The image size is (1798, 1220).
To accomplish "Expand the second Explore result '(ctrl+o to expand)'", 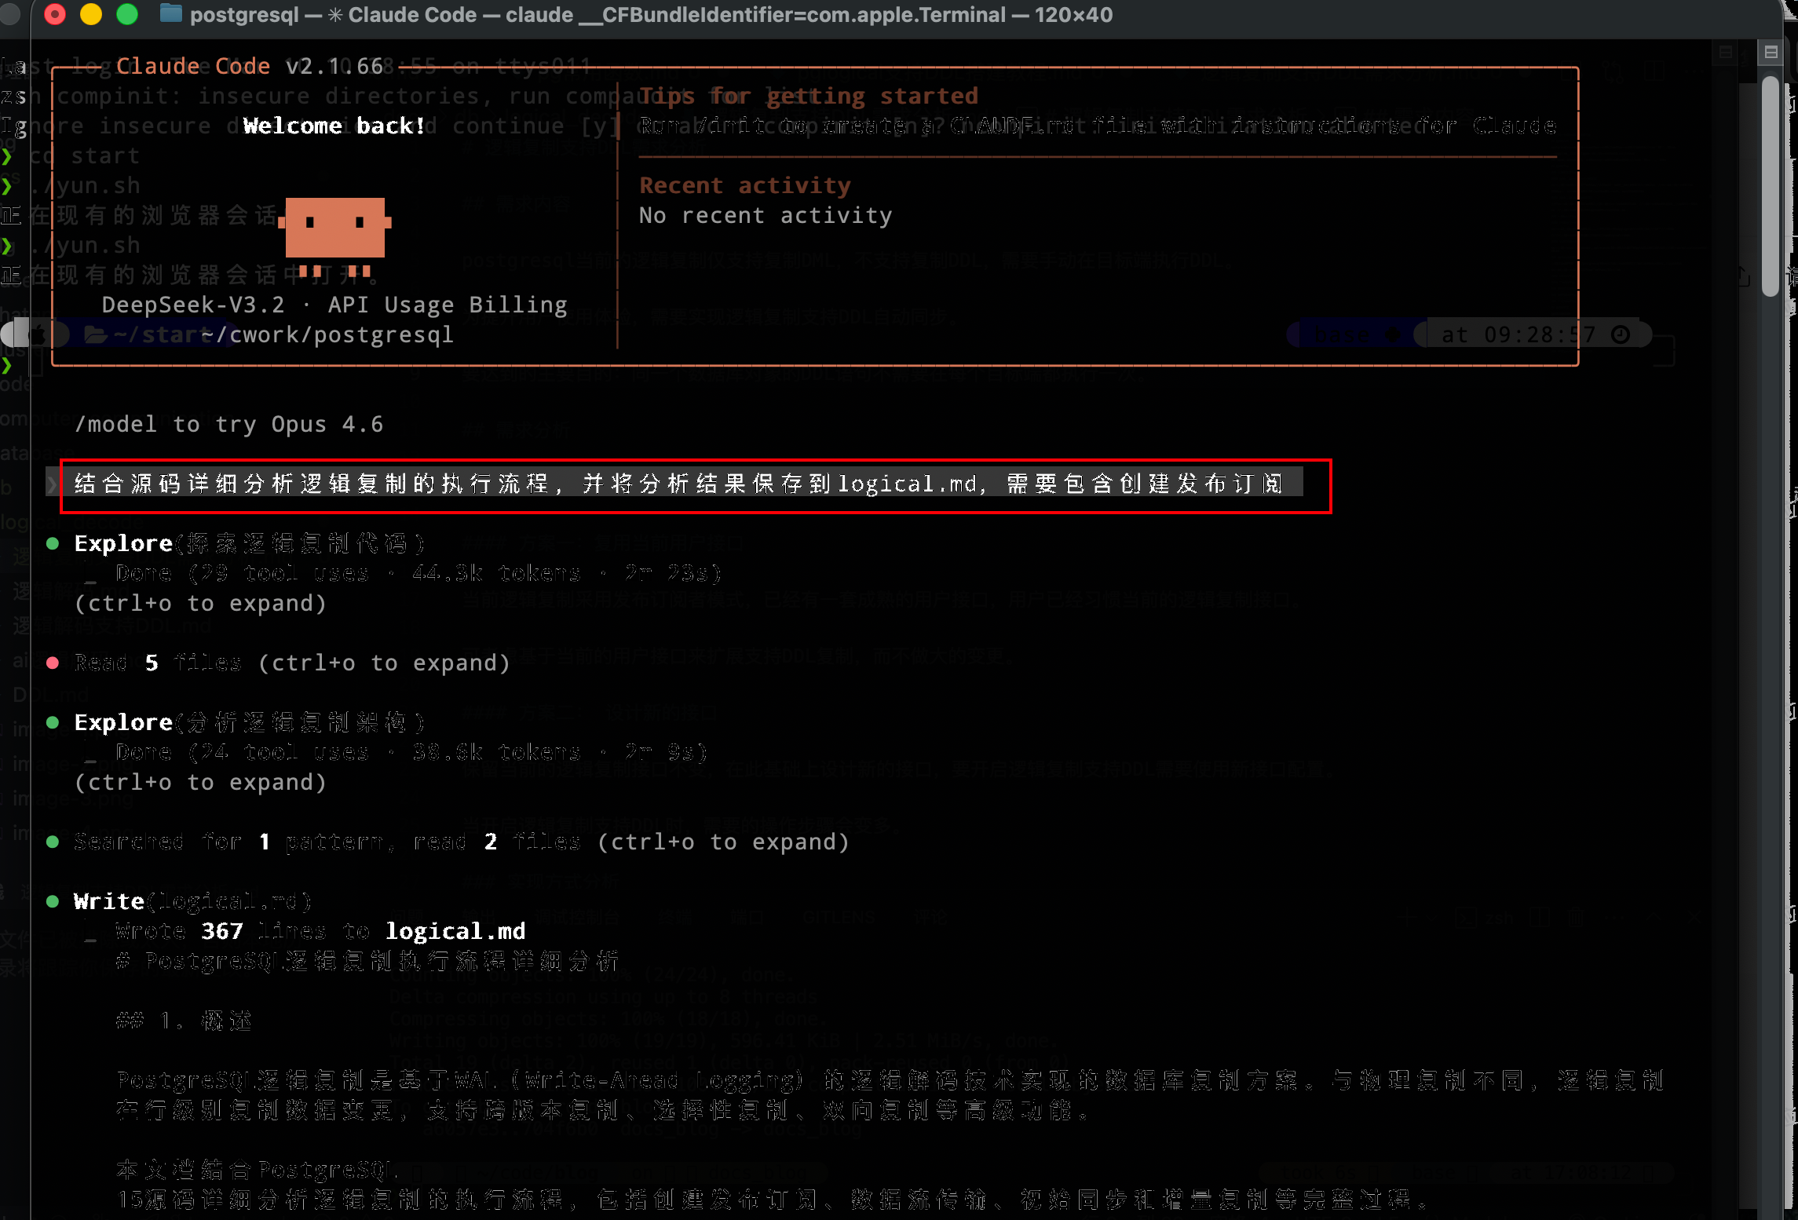I will 200,782.
